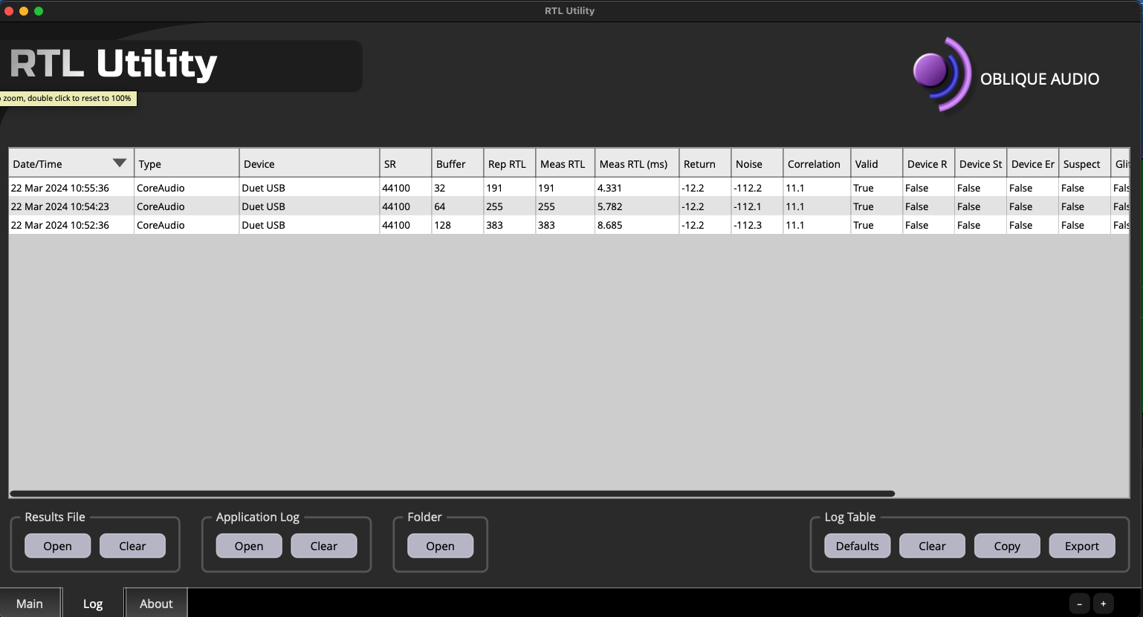Click the Date/Time sort arrow

[x=119, y=163]
